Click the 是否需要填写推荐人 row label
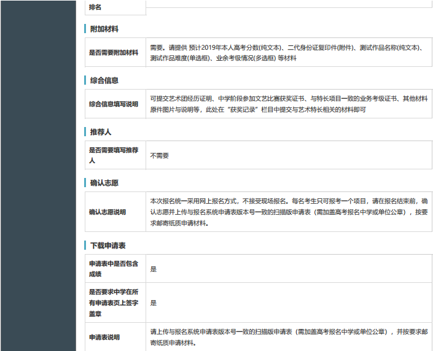433x351 pixels. 114,156
